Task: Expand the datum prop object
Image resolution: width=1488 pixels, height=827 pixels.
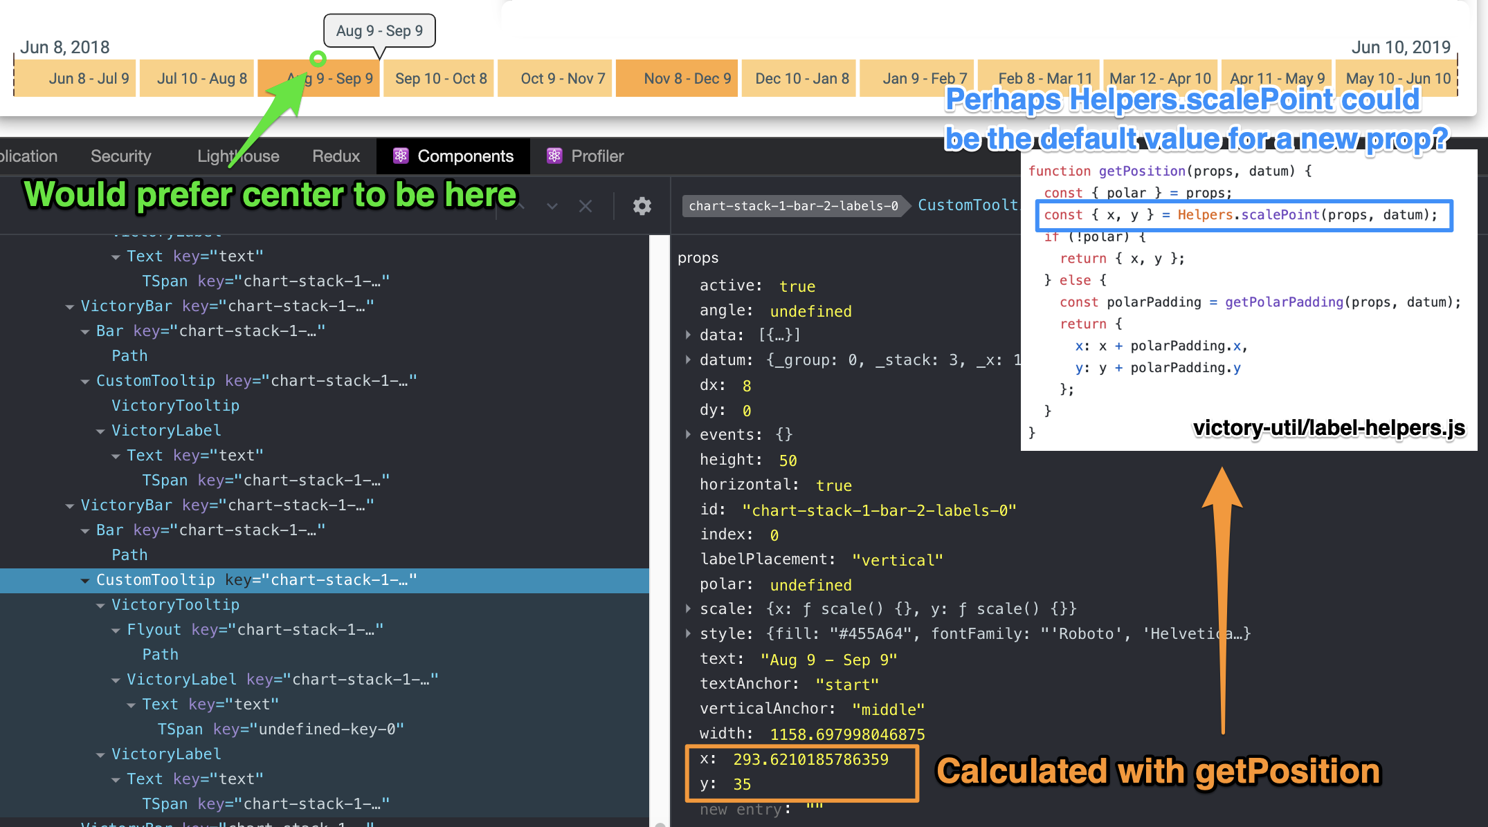Action: (688, 360)
